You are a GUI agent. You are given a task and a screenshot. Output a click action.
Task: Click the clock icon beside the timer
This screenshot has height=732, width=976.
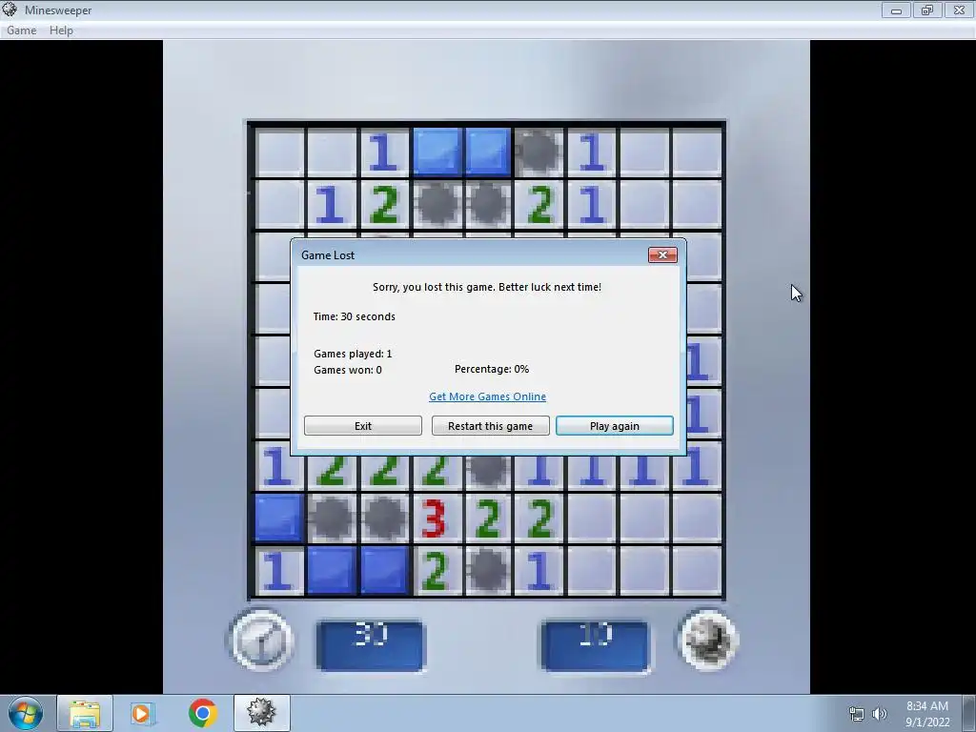click(x=261, y=640)
